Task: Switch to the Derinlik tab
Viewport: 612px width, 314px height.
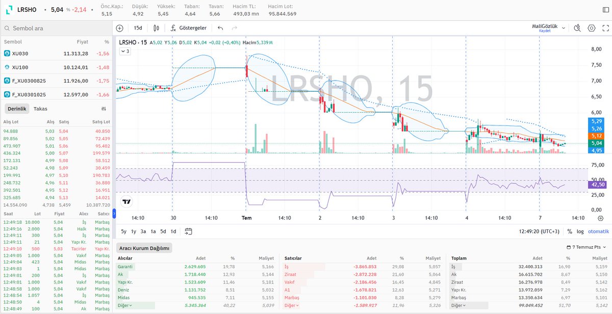Action: [x=16, y=109]
